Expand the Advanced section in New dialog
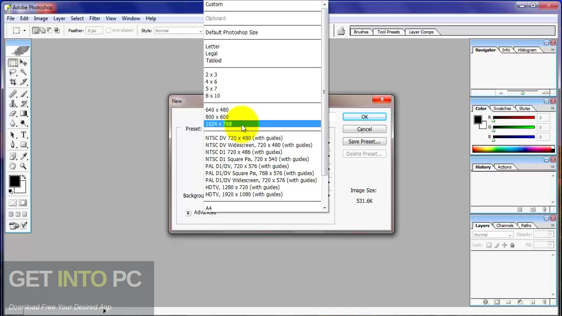Viewport: 562px width, 316px height. pos(188,212)
